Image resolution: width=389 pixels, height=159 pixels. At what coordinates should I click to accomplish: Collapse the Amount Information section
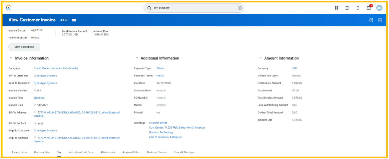[x=260, y=57]
